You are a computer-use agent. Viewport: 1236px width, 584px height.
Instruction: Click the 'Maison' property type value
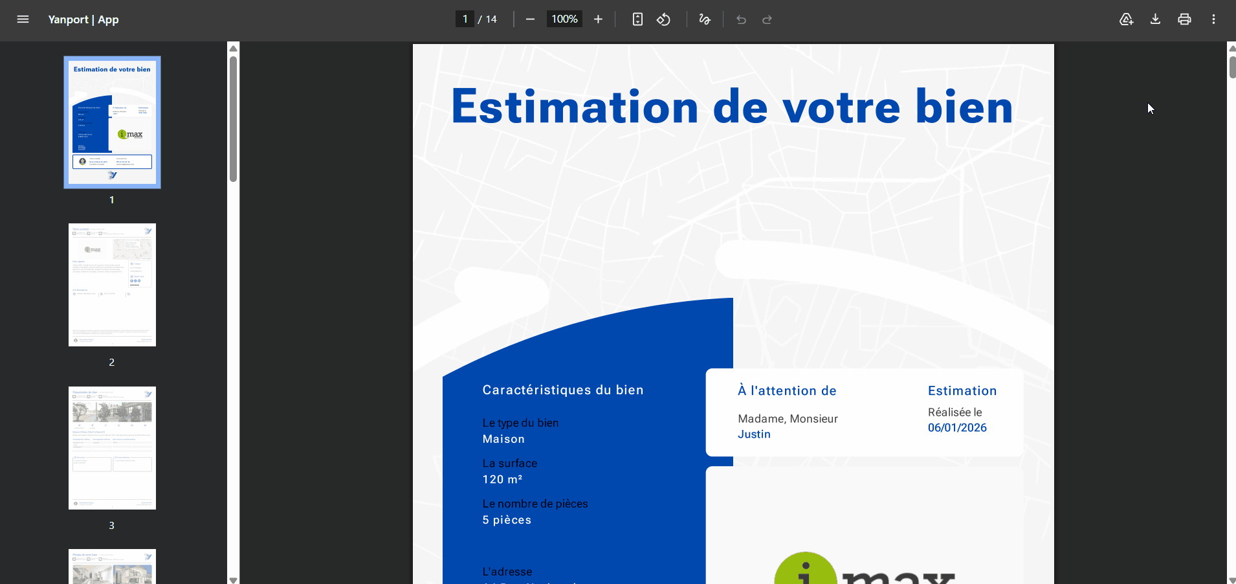point(503,439)
